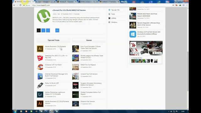Open the Windows Start button
The width and height of the screenshot is (201, 113).
click(x=15, y=111)
